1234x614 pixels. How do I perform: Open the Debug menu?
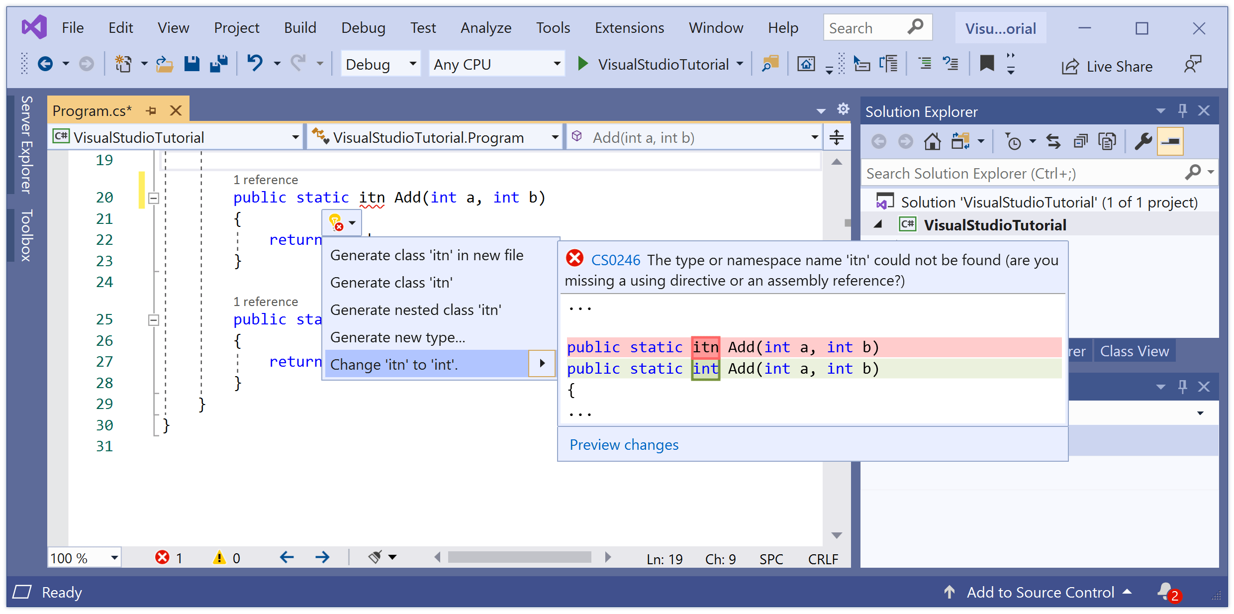pyautogui.click(x=363, y=27)
